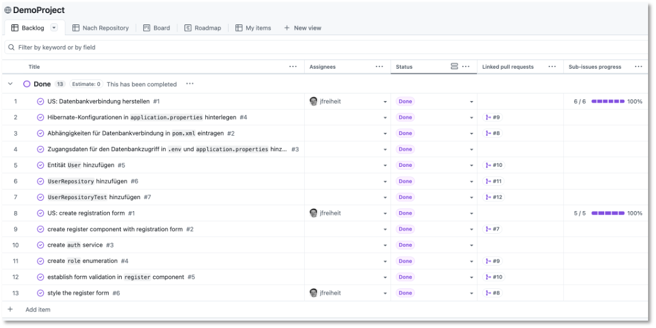Click closed icon of establish form validation row
The height and width of the screenshot is (328, 656).
40,277
